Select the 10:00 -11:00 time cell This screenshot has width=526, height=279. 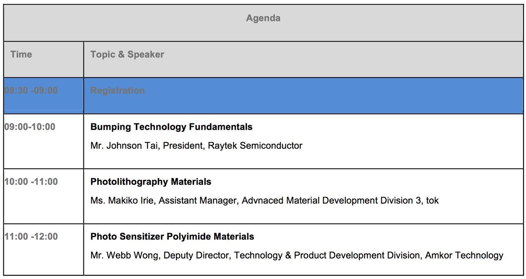[x=31, y=182]
